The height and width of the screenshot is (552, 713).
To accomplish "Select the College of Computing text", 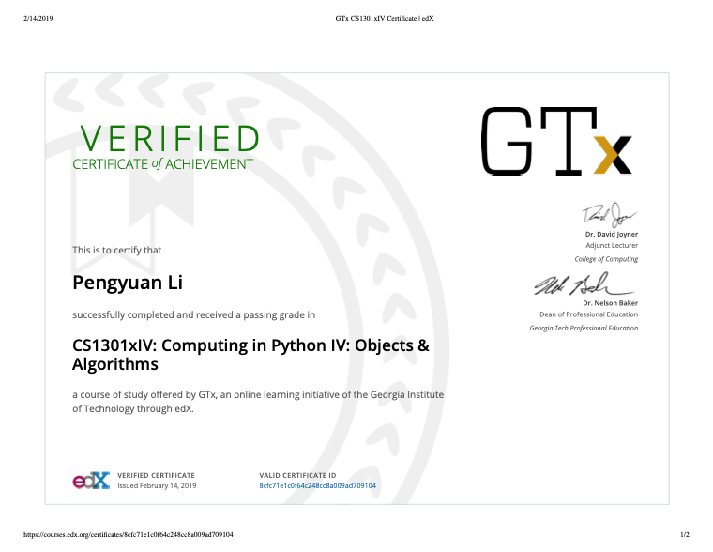I will [x=606, y=259].
